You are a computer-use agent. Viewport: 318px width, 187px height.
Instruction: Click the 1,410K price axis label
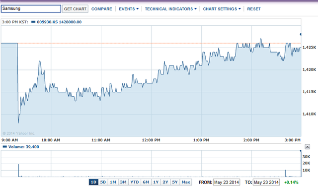[309, 114]
